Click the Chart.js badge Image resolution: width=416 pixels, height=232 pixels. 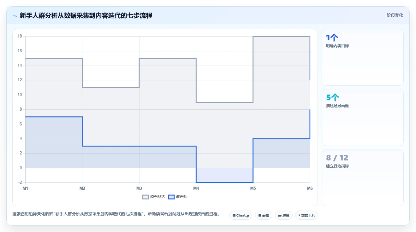241,215
